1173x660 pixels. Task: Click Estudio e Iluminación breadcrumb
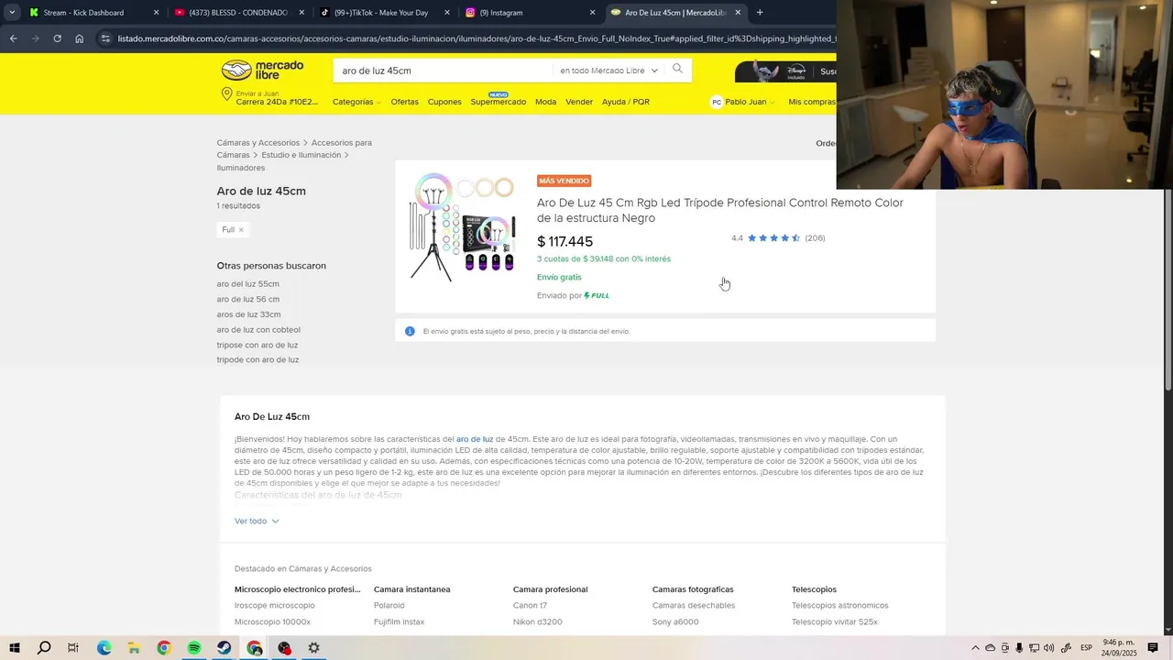tap(301, 155)
